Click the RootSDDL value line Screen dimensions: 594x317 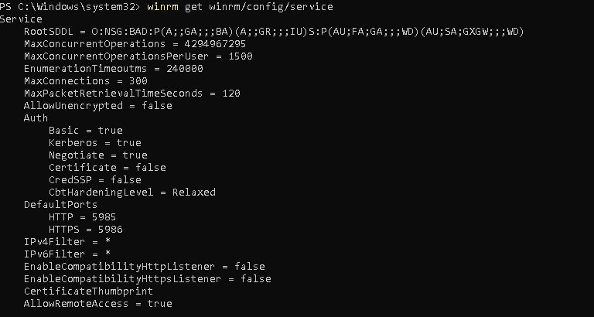point(274,32)
